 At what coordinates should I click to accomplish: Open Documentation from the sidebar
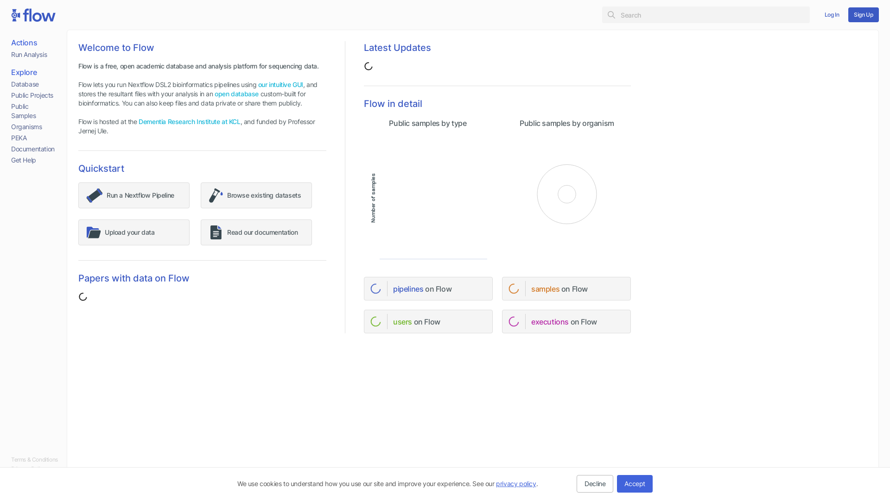click(33, 149)
